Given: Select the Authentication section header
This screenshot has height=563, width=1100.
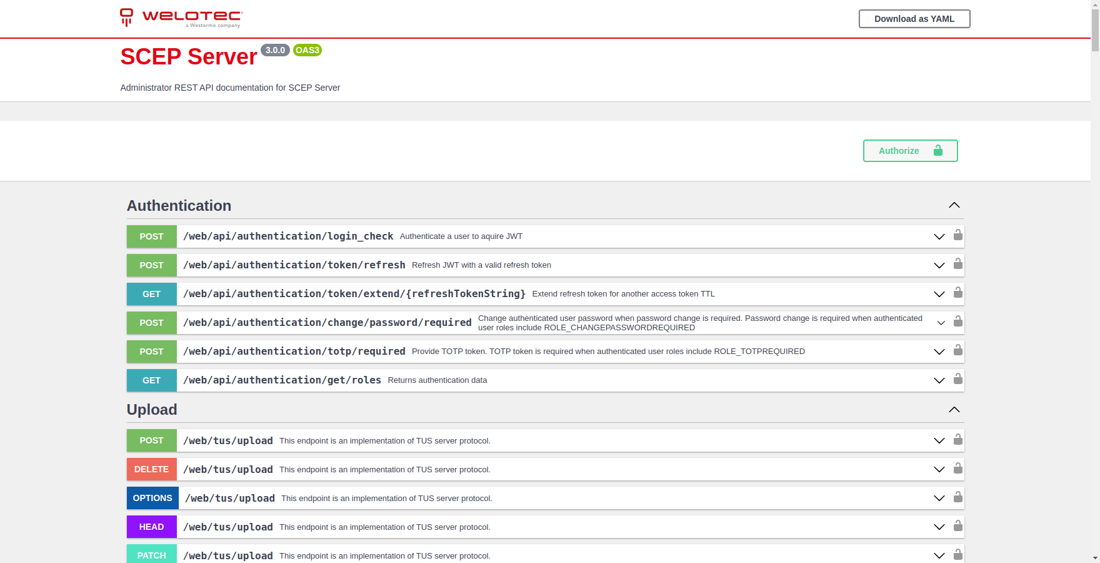Looking at the screenshot, I should point(179,205).
